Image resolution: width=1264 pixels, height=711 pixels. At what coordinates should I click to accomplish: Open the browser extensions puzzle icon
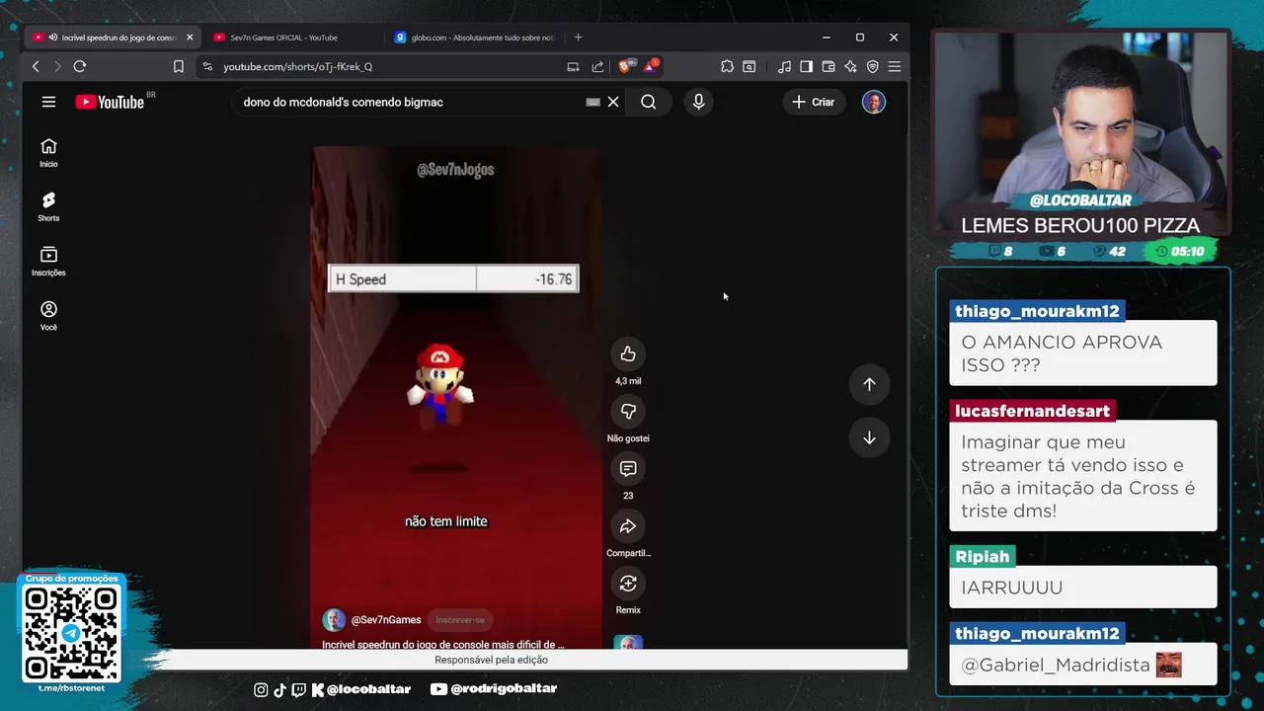point(727,66)
